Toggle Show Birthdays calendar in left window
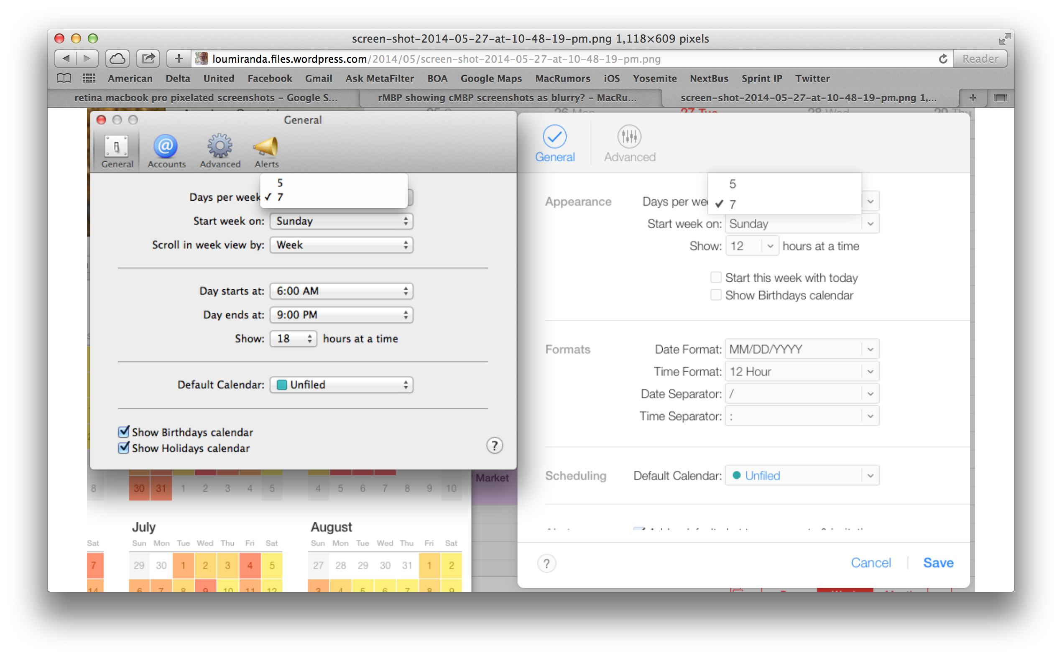 (x=124, y=432)
